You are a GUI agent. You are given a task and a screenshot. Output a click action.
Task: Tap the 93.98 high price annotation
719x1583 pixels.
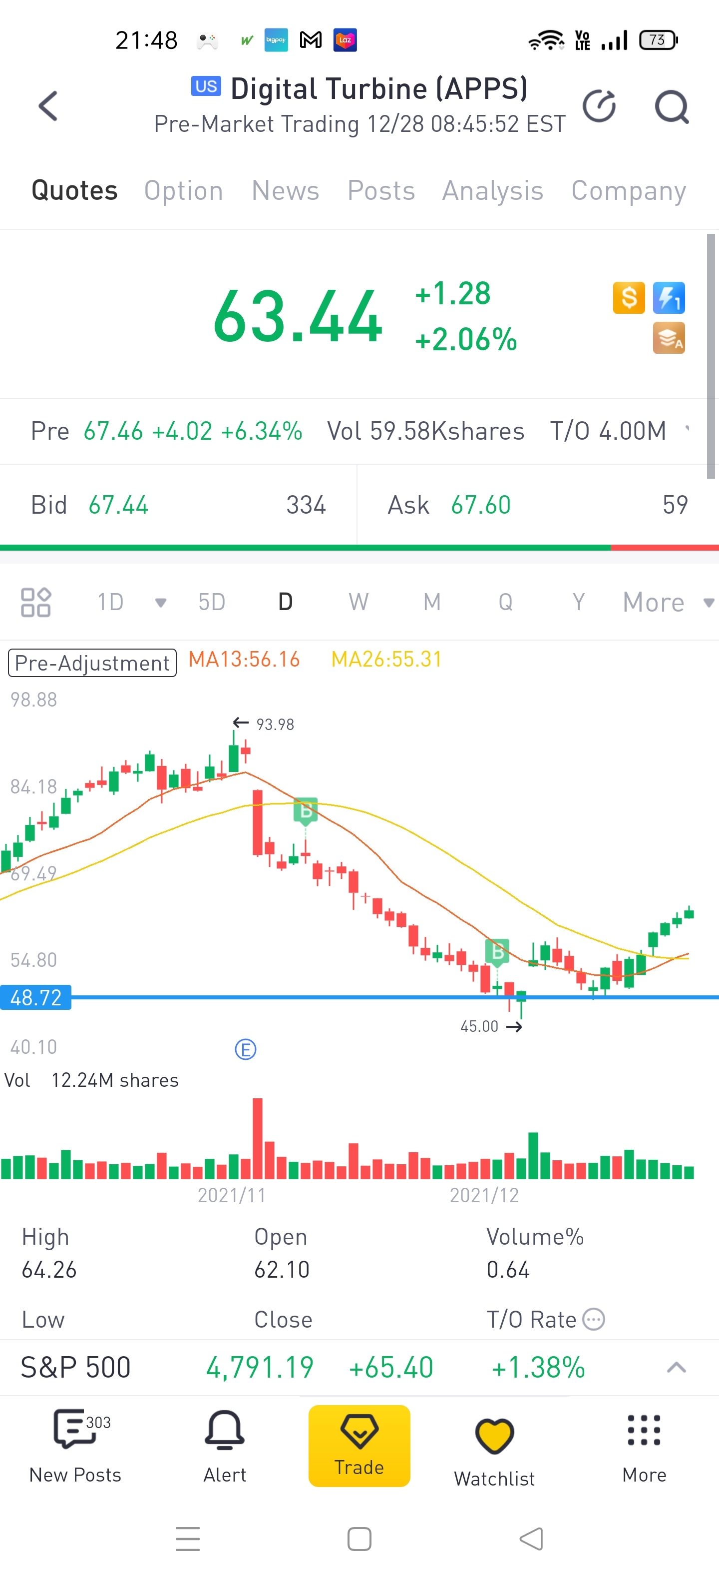(275, 725)
